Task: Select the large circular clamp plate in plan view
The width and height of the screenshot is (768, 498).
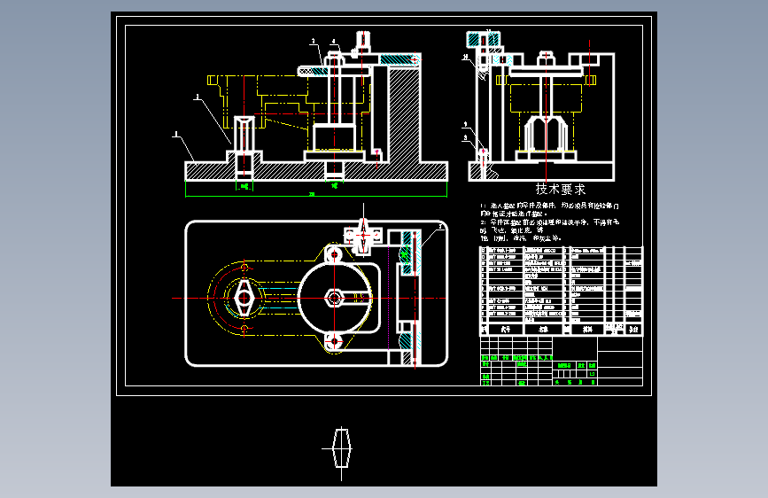Action: (x=335, y=298)
